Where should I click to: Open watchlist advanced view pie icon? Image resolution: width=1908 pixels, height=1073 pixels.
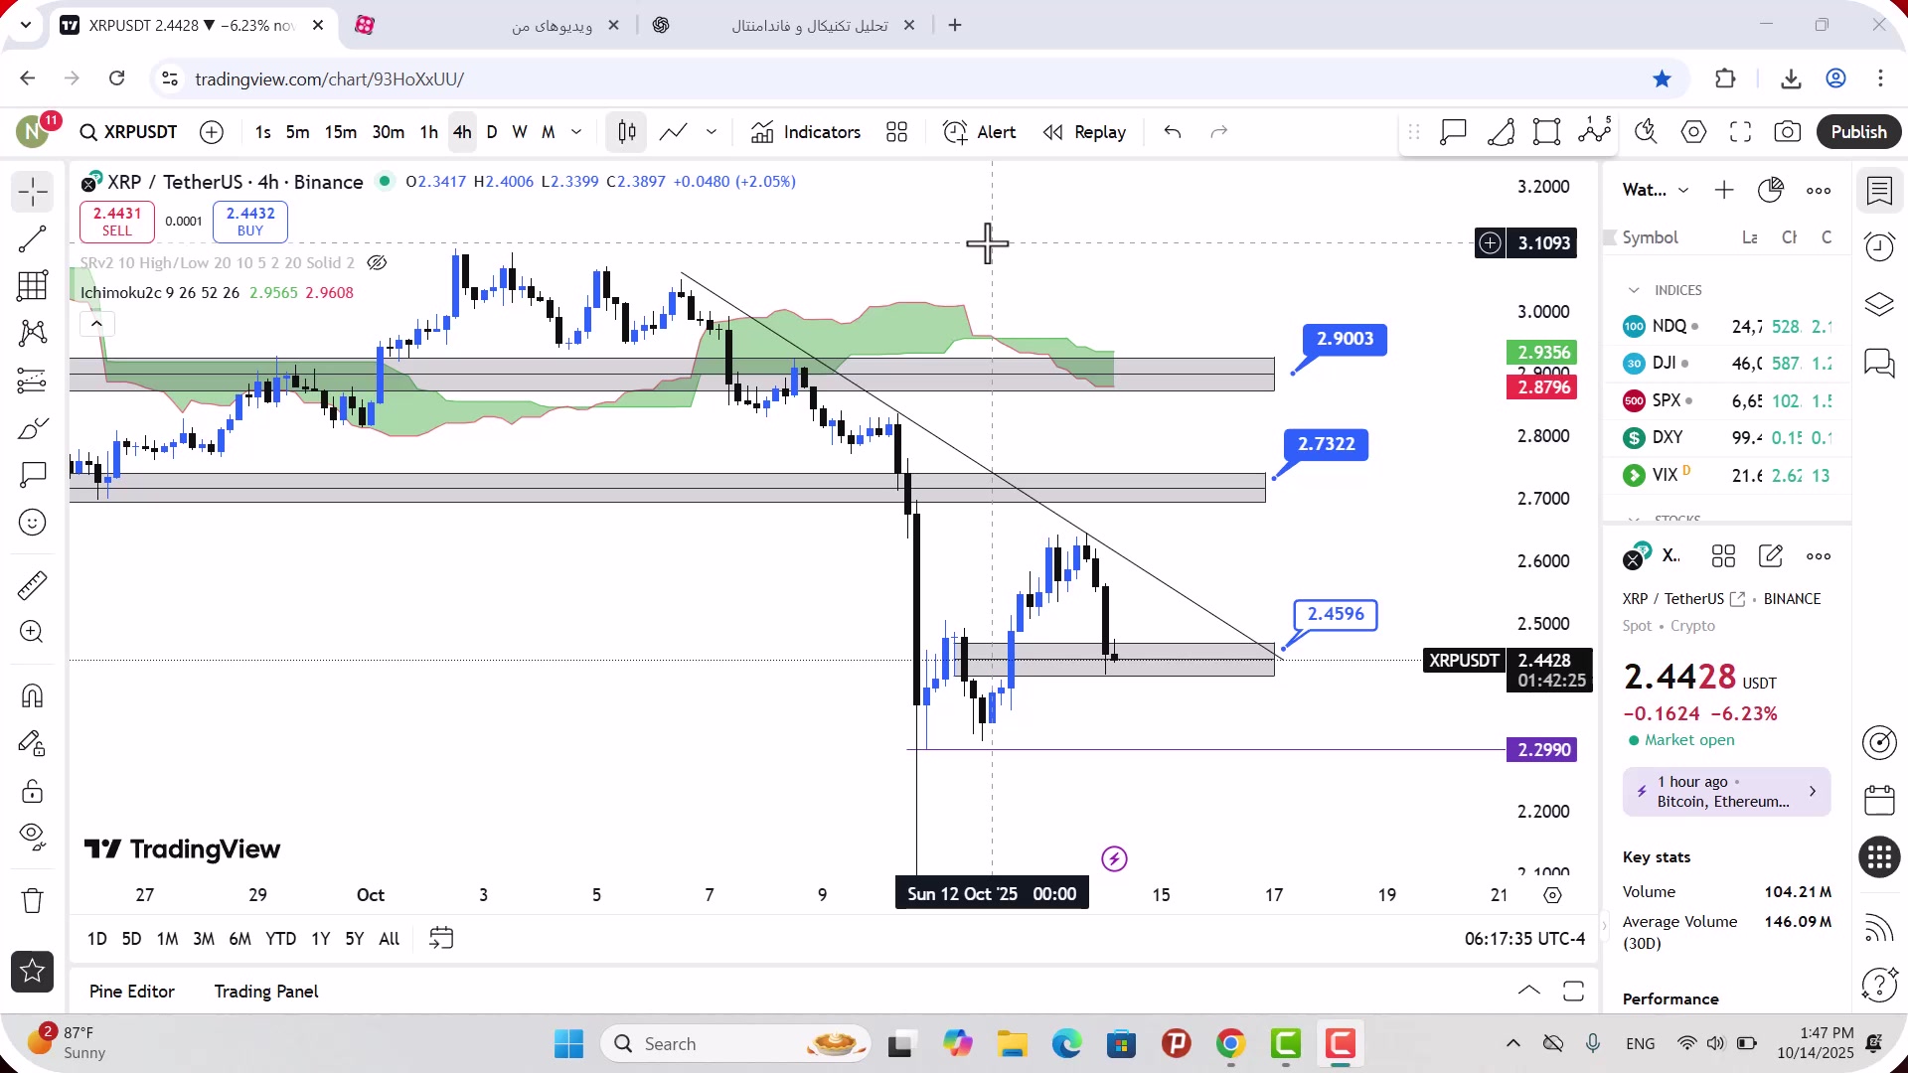(1771, 190)
